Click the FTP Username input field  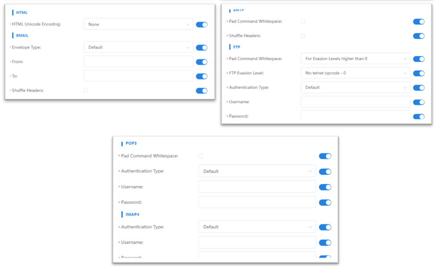coord(355,102)
